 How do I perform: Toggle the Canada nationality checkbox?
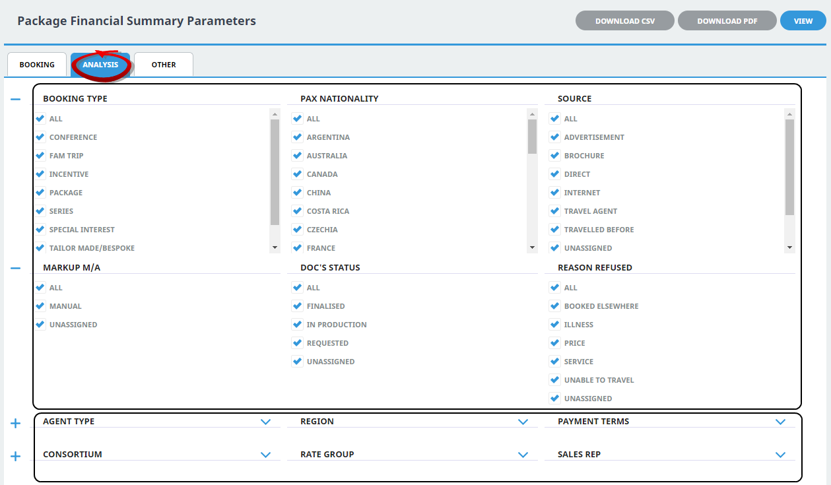pyautogui.click(x=298, y=174)
